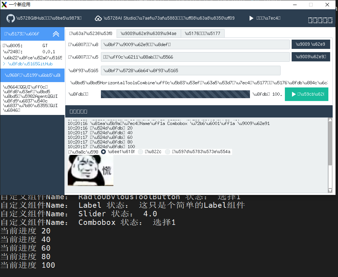
Task: Click log line 10:20:16 Combobox entry
Action: [169, 124]
